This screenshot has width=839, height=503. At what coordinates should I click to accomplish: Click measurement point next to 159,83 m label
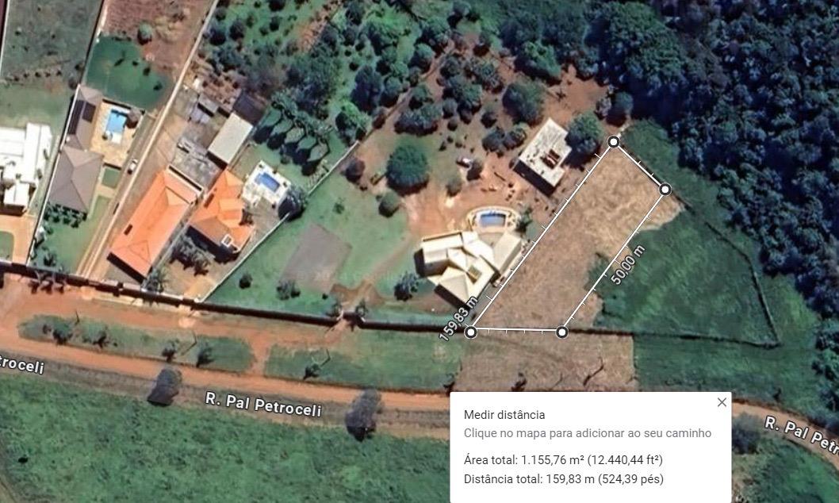pyautogui.click(x=470, y=332)
